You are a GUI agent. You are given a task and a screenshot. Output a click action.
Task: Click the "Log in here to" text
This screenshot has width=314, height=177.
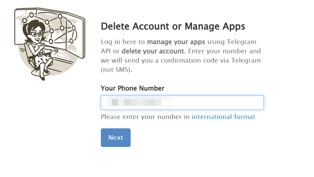pos(123,42)
